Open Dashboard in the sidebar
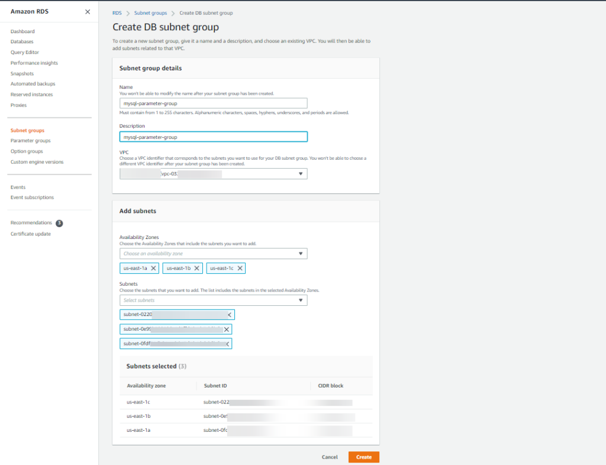606x465 pixels. [x=22, y=31]
